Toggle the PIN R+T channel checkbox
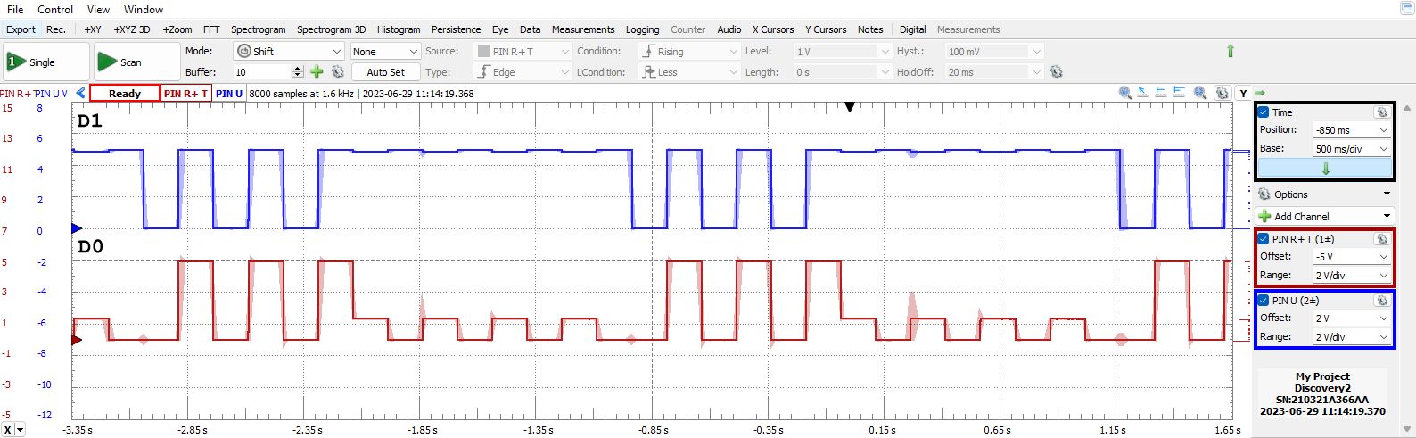Viewport: 1416px width, 438px height. tap(1264, 239)
